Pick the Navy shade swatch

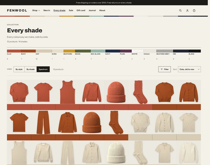[112, 51]
